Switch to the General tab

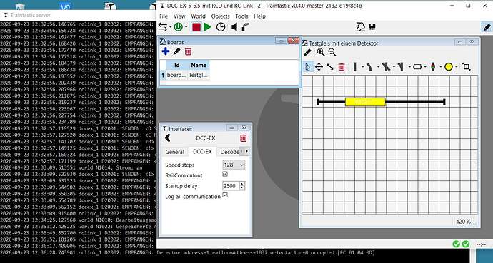175,152
